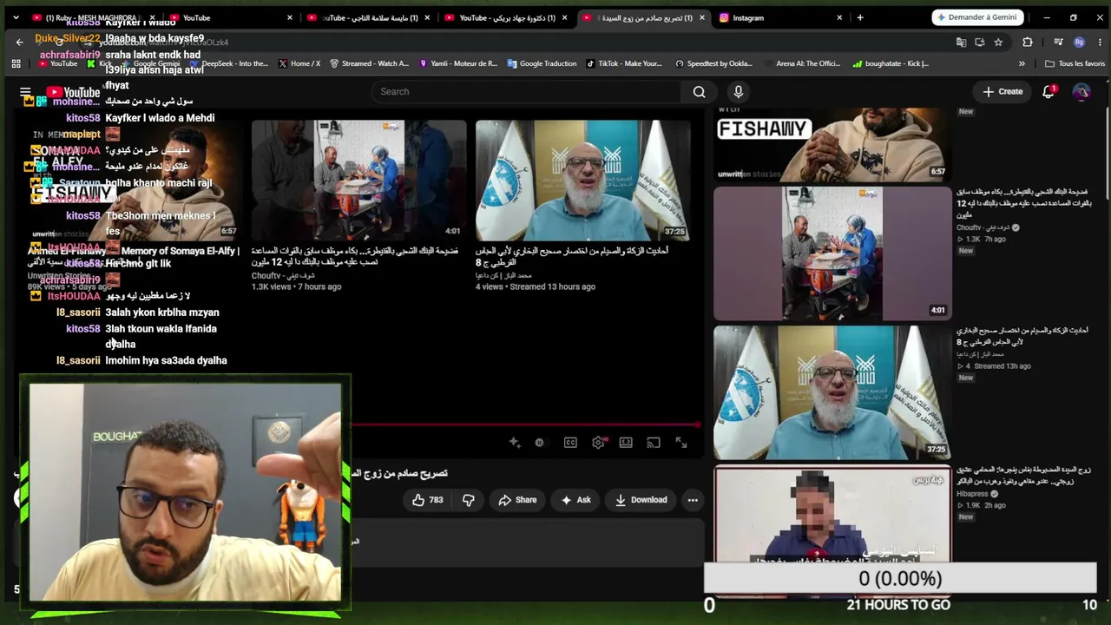Click the YouTube search input field
The image size is (1111, 625).
526,92
